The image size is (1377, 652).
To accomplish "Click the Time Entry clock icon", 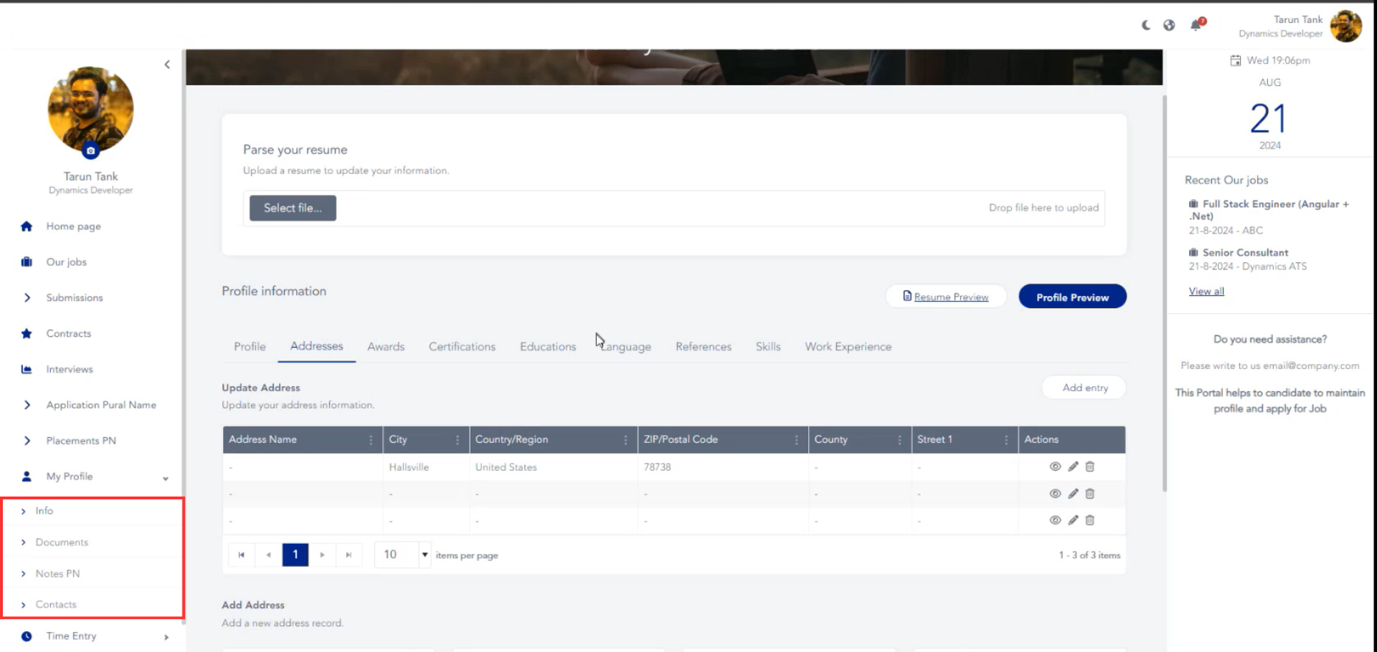I will coord(27,636).
